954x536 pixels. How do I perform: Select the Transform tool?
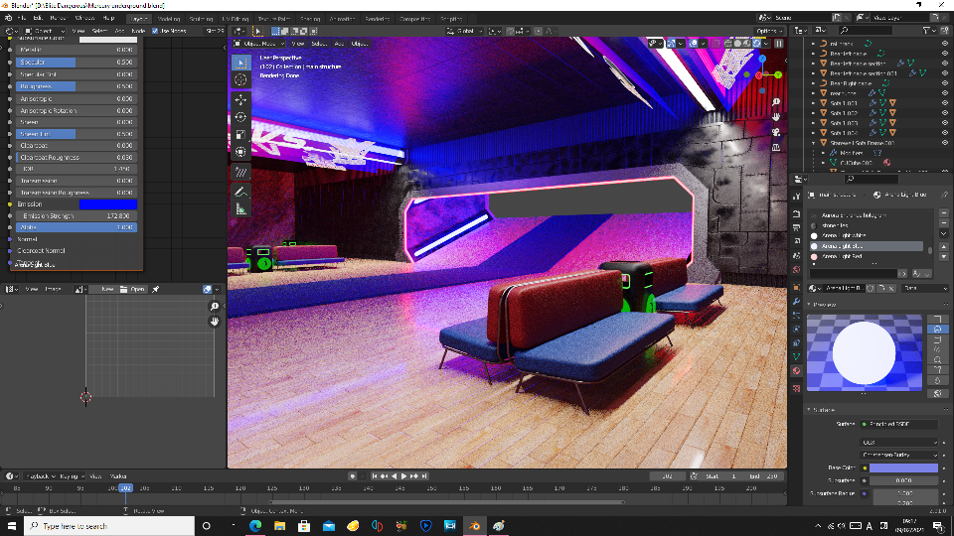pyautogui.click(x=240, y=152)
